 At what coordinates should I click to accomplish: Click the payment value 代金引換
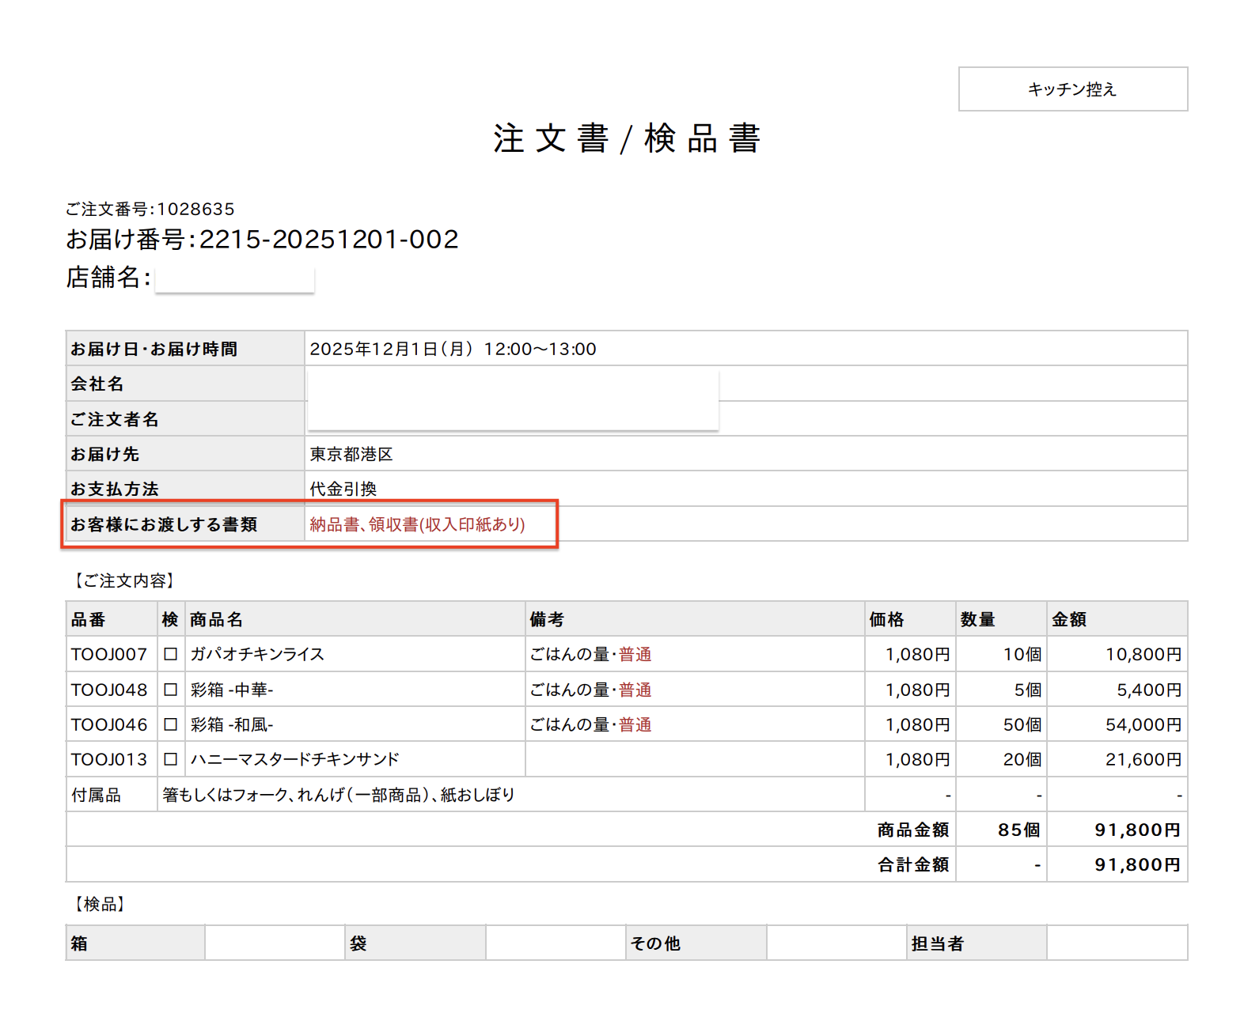click(x=343, y=489)
